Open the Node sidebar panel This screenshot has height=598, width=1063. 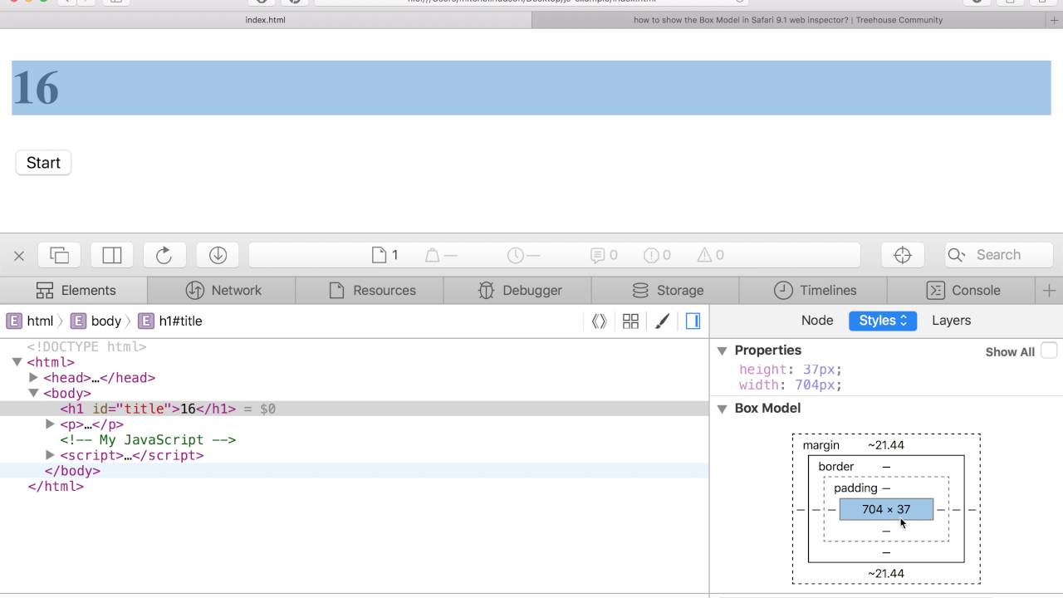pos(817,321)
